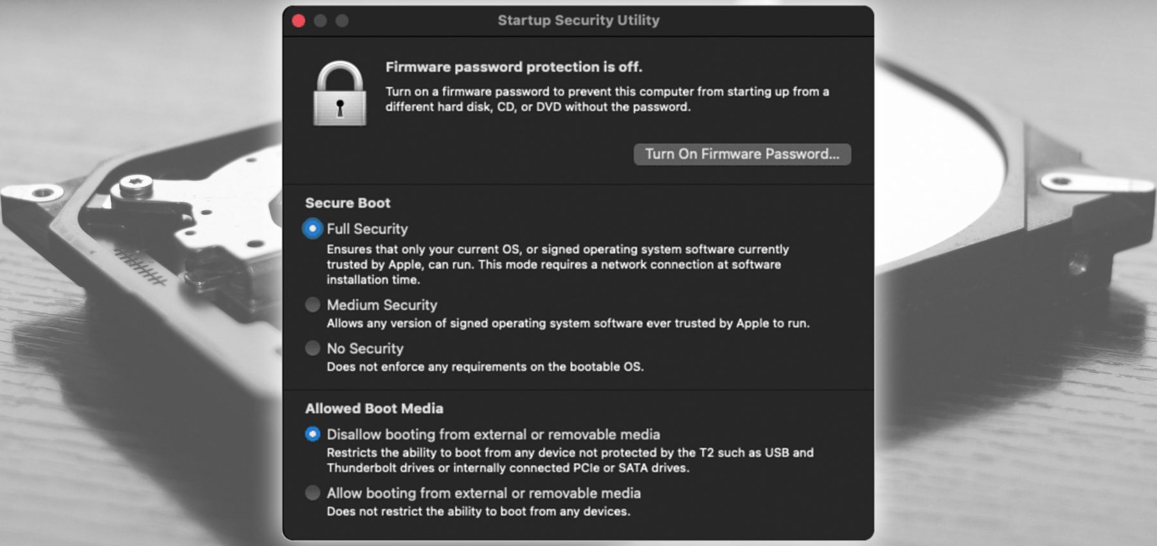Click Turn On Firmware Password button
The height and width of the screenshot is (546, 1157).
click(742, 154)
